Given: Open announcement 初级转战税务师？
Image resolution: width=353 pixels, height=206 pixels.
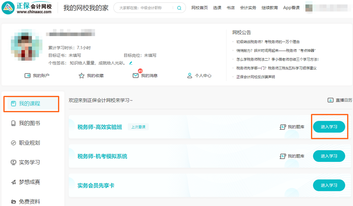Looking at the screenshot, I should pos(268,42).
